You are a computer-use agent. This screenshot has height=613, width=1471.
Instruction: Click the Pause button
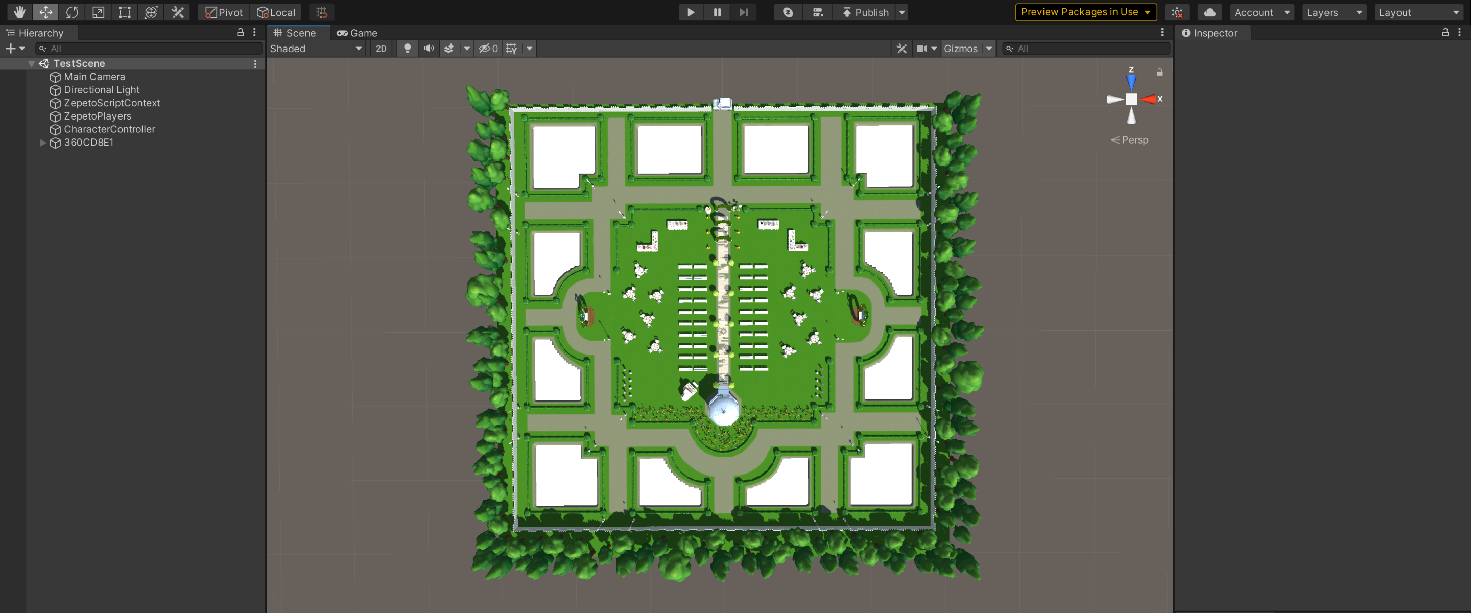pyautogui.click(x=717, y=12)
